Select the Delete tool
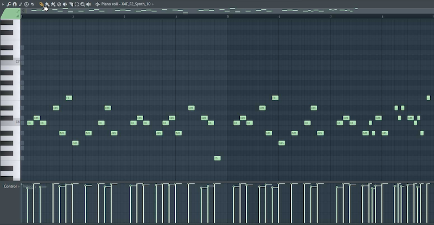Image resolution: width=434 pixels, height=225 pixels. [59, 4]
